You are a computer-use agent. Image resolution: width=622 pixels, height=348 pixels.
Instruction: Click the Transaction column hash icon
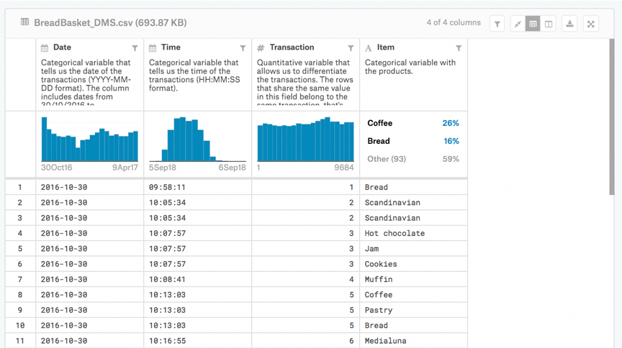pyautogui.click(x=261, y=48)
